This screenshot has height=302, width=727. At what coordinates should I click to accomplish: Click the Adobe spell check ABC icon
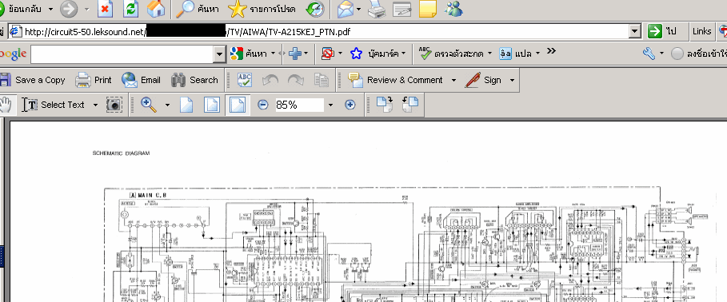click(x=245, y=80)
